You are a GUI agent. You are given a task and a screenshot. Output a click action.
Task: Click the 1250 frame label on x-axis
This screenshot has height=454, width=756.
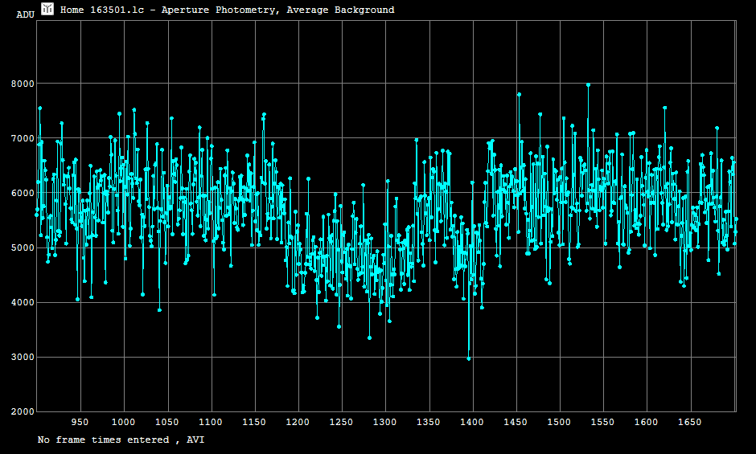pyautogui.click(x=341, y=422)
